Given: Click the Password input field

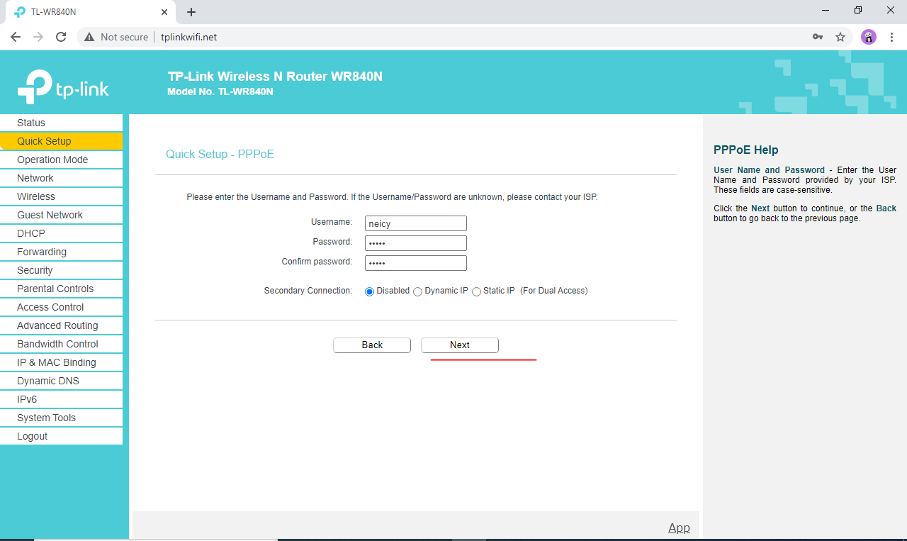Looking at the screenshot, I should tap(416, 243).
